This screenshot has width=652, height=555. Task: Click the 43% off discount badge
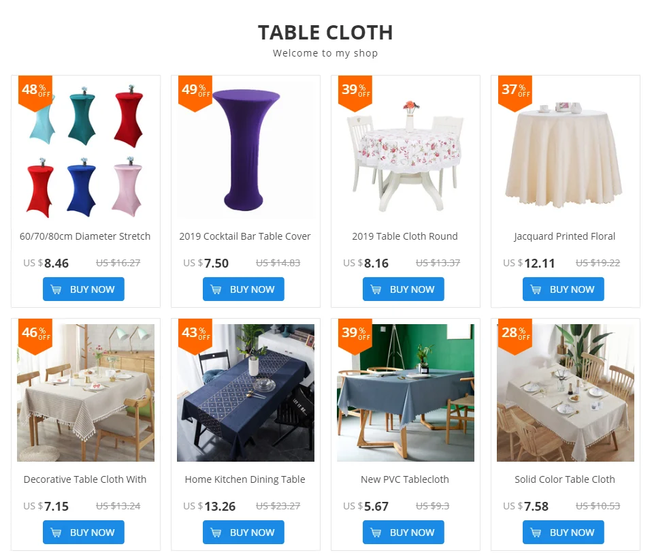pyautogui.click(x=195, y=336)
